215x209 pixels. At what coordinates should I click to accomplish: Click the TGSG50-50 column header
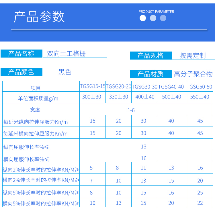point(199,87)
